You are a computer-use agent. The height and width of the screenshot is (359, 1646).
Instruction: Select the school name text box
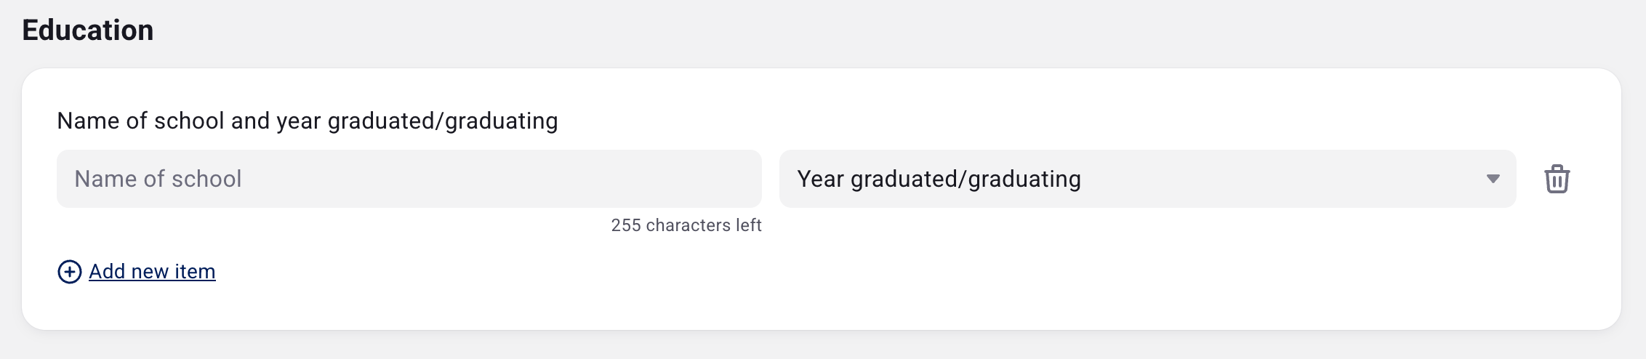click(x=409, y=179)
